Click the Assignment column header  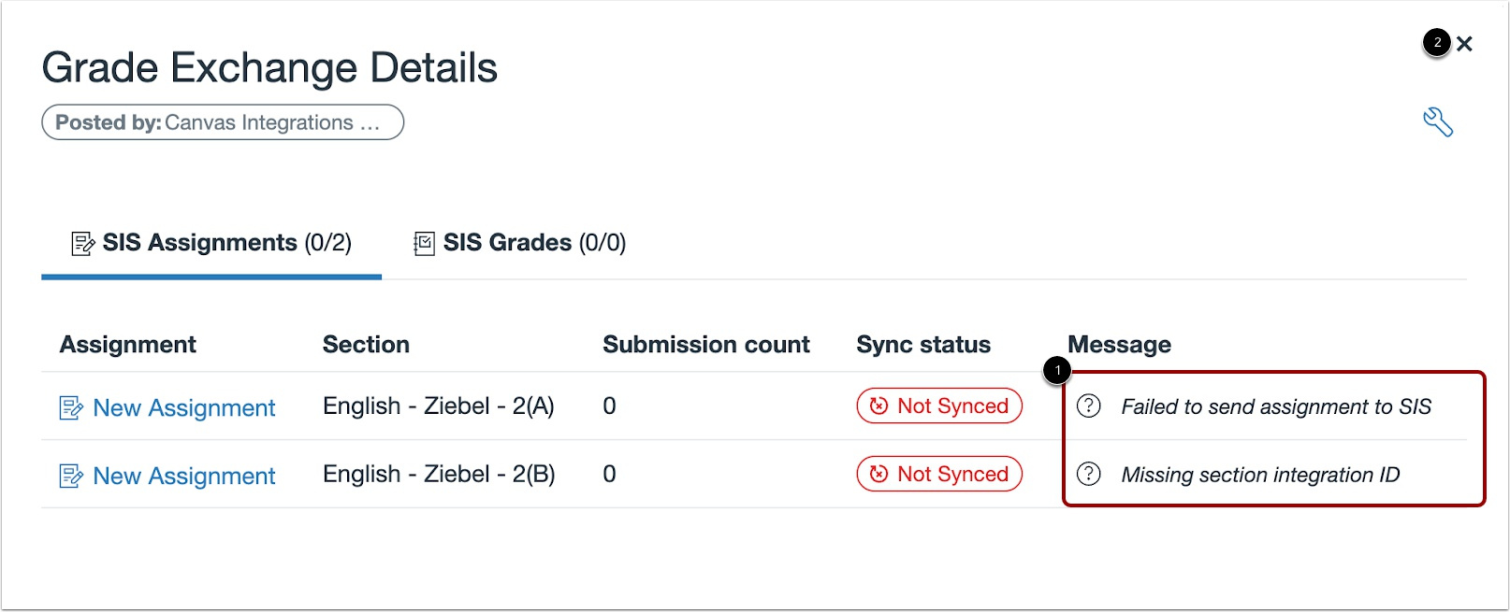click(127, 344)
